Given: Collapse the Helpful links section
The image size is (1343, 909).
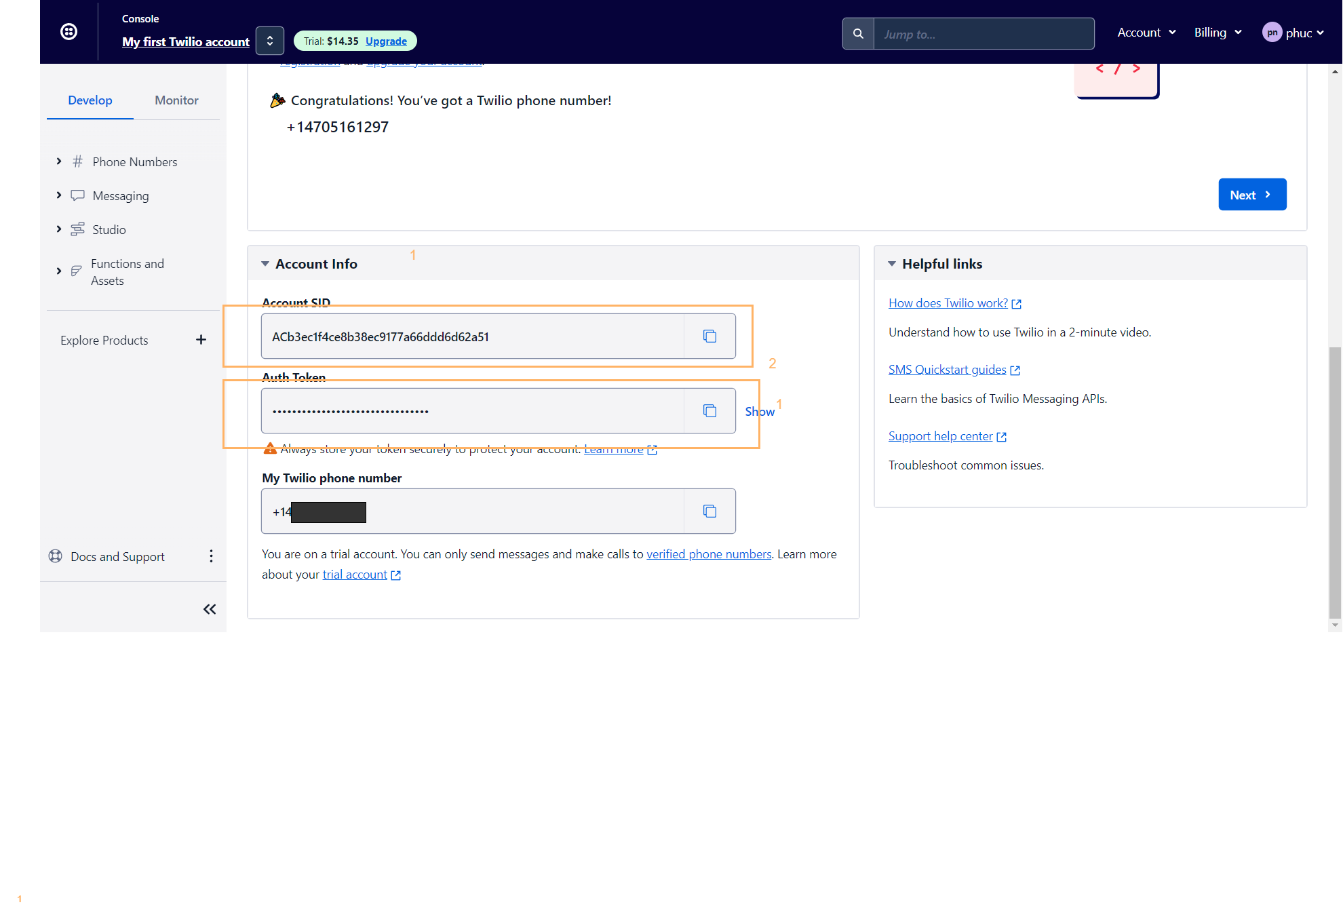Looking at the screenshot, I should click(892, 264).
